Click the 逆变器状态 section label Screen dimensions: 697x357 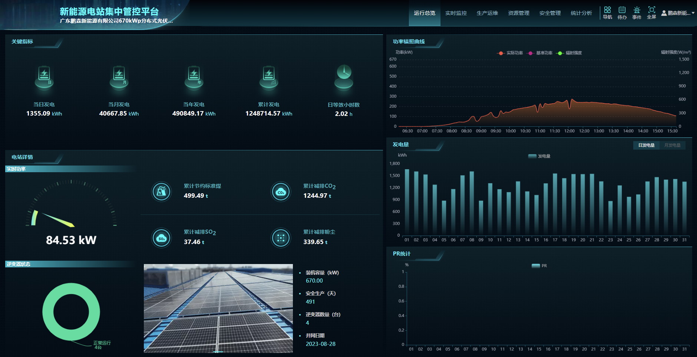[x=18, y=264]
